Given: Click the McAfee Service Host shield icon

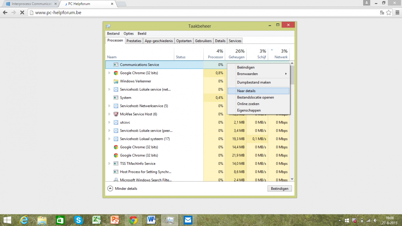Looking at the screenshot, I should [116, 114].
